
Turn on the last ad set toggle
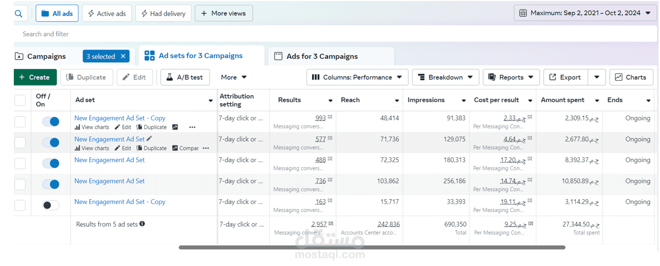[50, 205]
